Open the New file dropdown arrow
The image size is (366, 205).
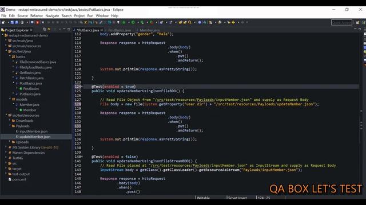8,22
